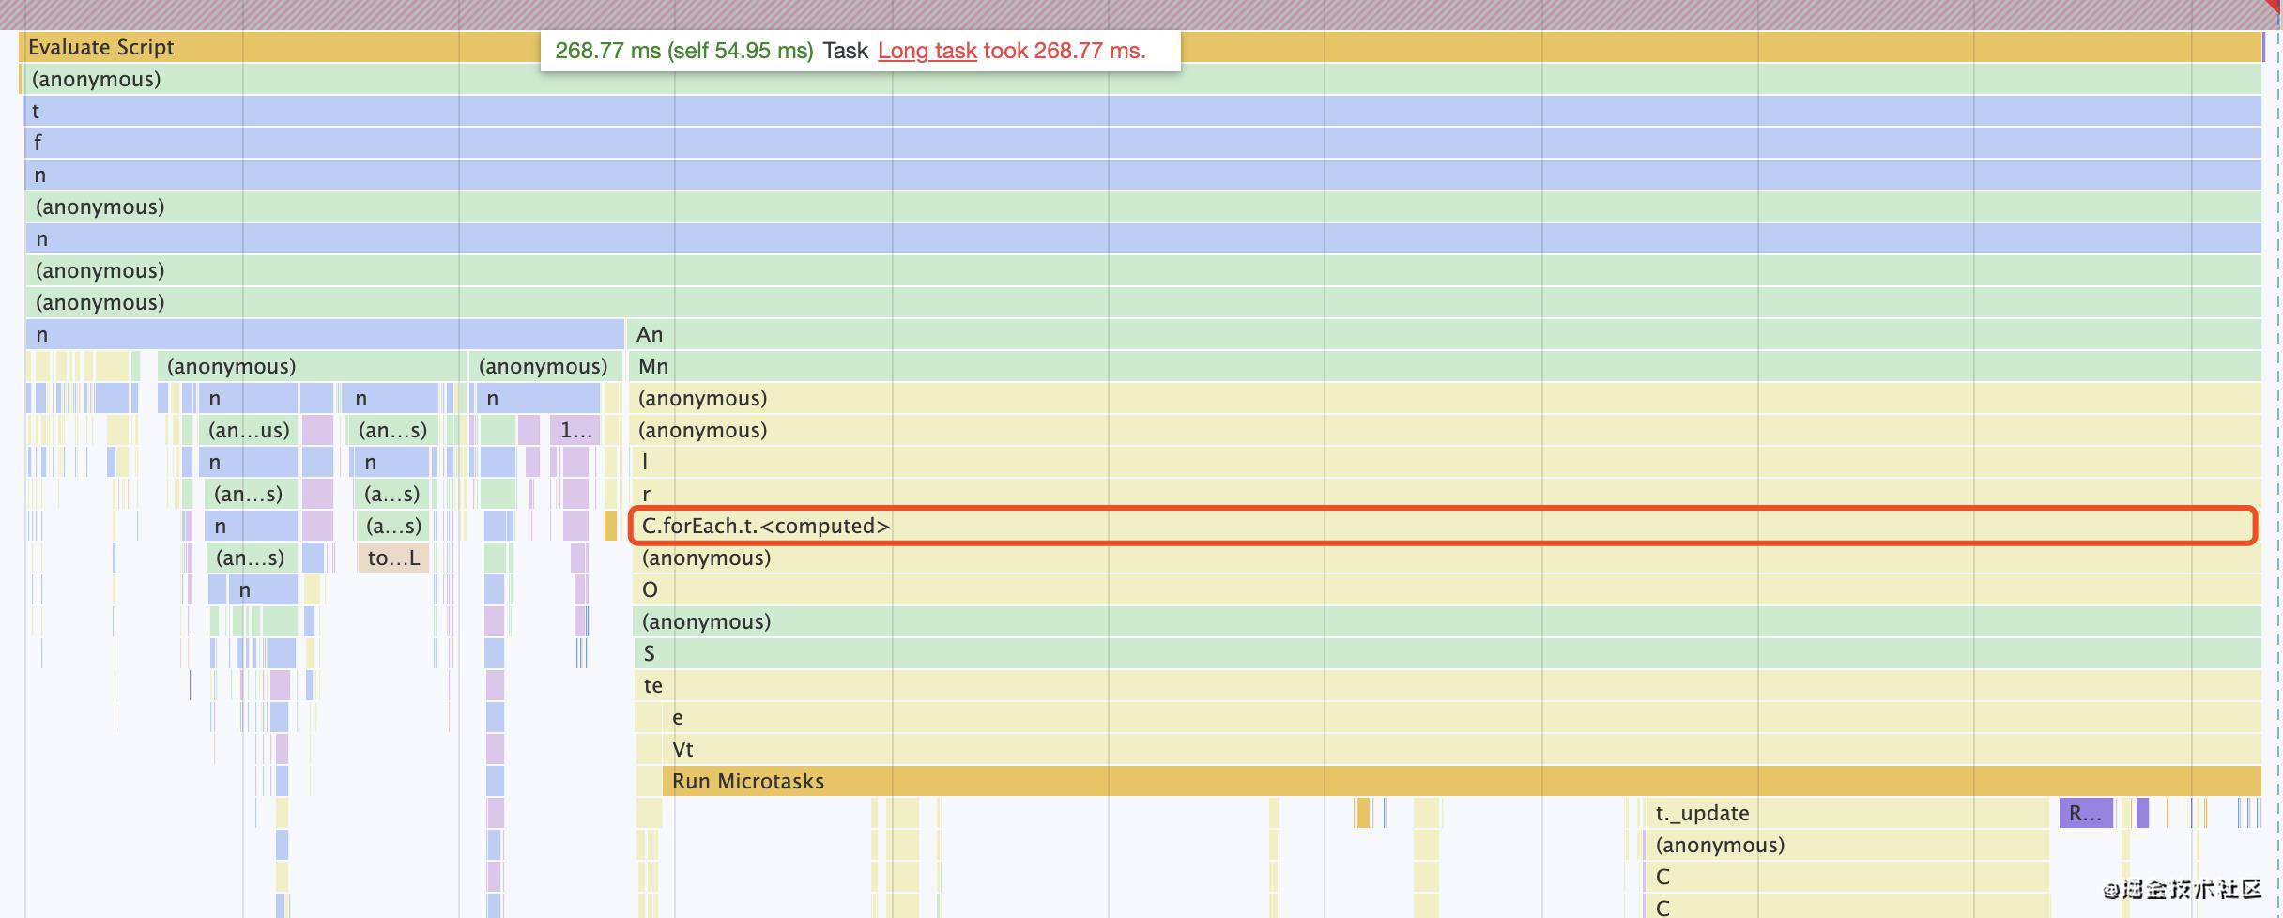Select the Run Microtasks bar
The height and width of the screenshot is (918, 2283).
coord(1462,781)
